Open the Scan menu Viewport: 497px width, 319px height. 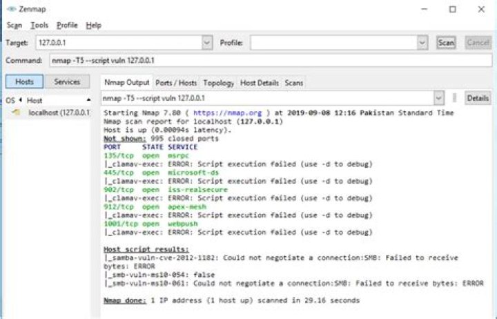pos(14,26)
